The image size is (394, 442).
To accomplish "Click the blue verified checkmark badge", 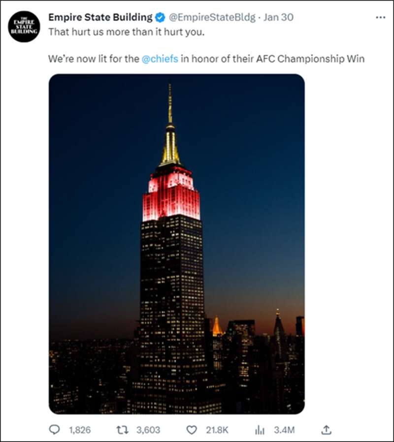I will (x=160, y=17).
